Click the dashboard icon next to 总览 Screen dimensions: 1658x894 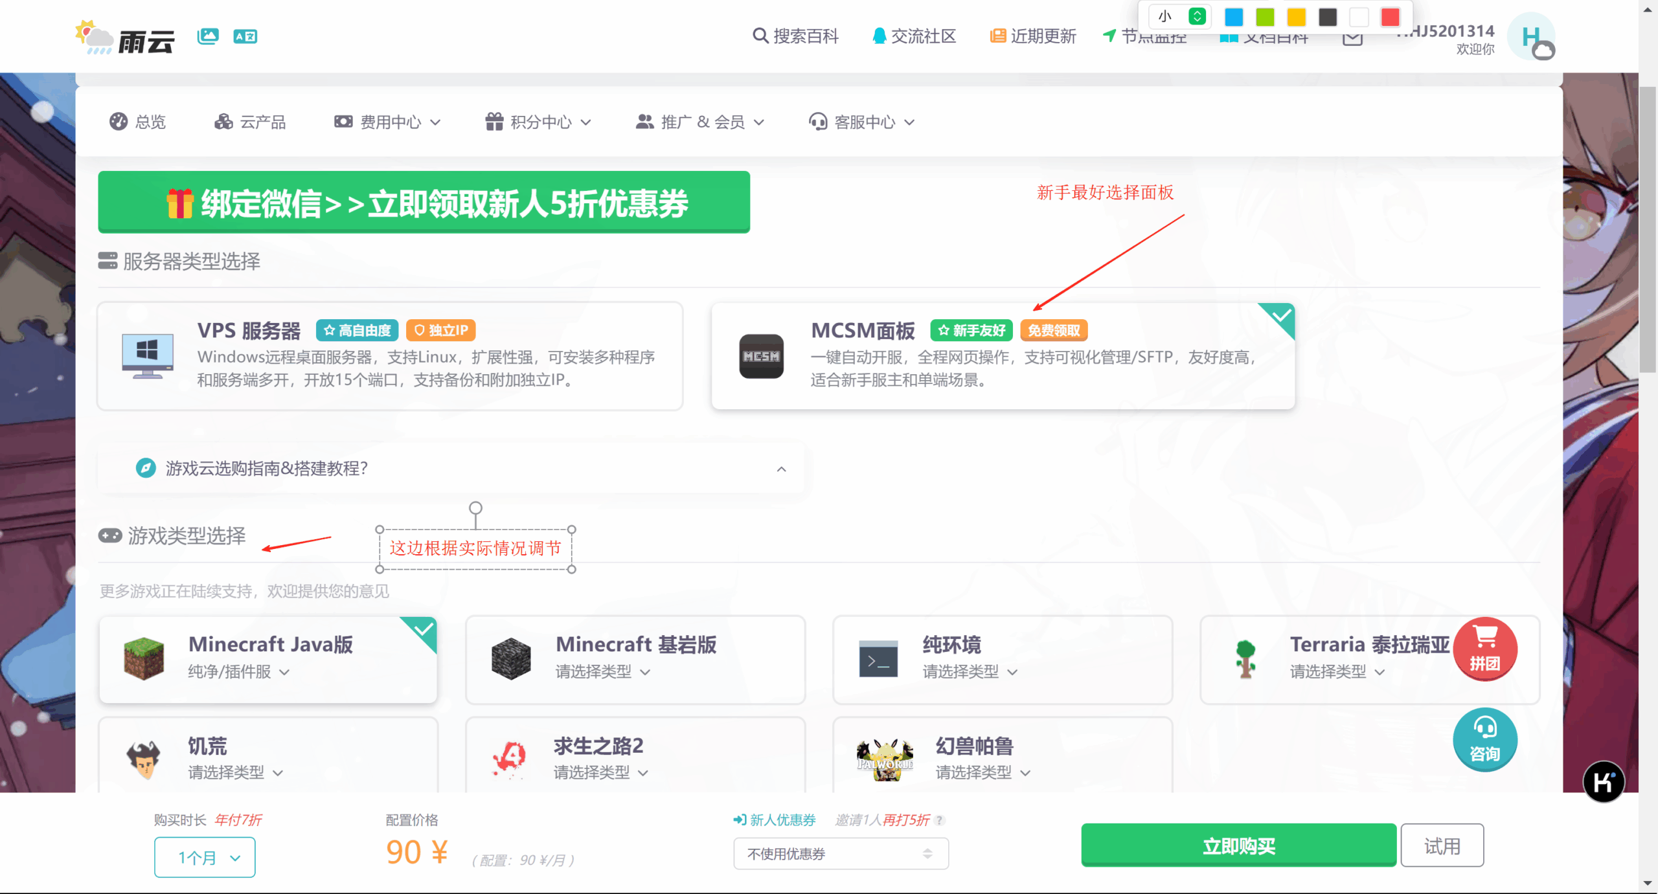coord(119,122)
